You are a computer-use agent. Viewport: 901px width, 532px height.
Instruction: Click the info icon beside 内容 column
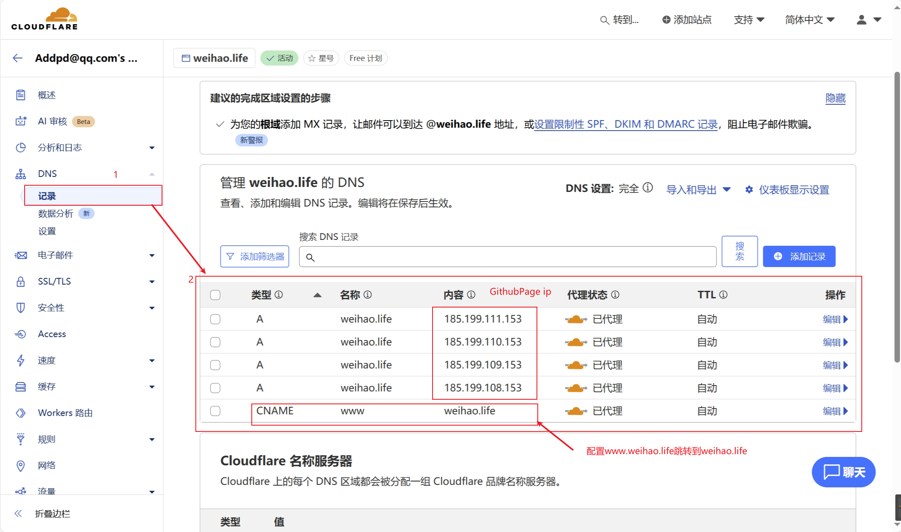[471, 295]
